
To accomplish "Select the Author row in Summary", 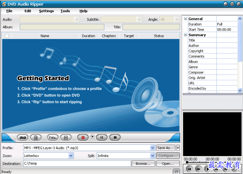I will tap(213, 46).
